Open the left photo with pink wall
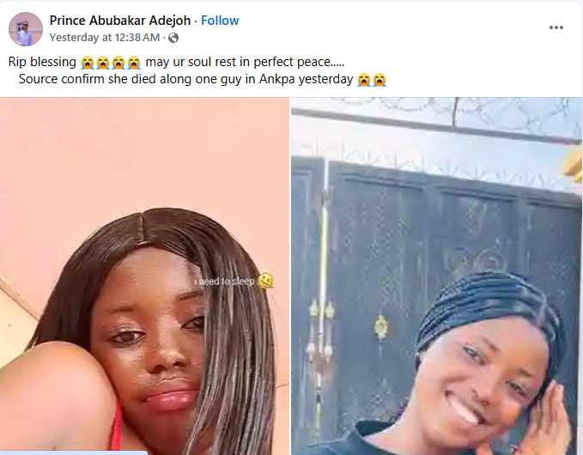Screen dimensions: 583x455 click(x=144, y=276)
